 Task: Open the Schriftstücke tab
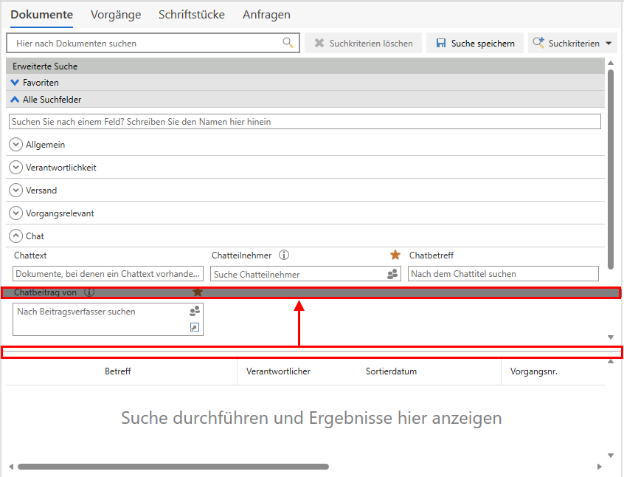point(192,15)
